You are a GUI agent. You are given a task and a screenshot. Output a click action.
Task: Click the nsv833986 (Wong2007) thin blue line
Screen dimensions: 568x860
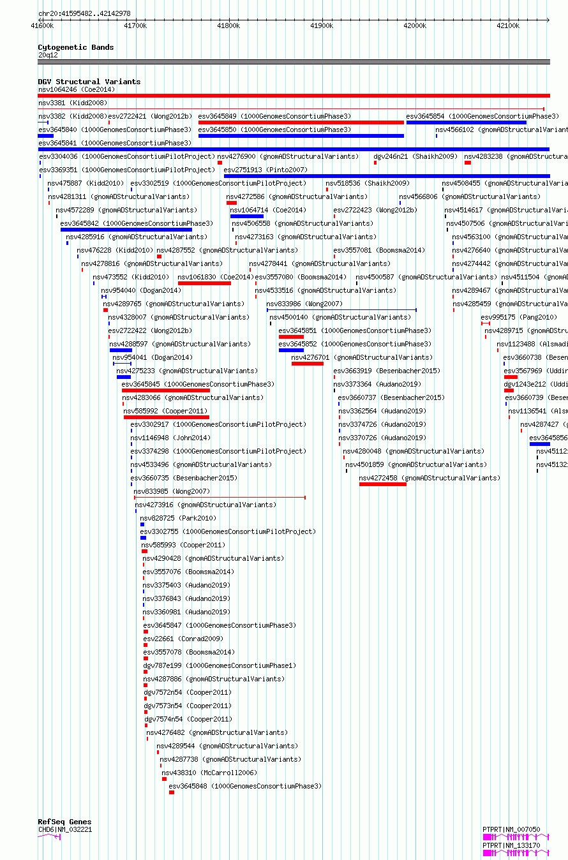[341, 310]
